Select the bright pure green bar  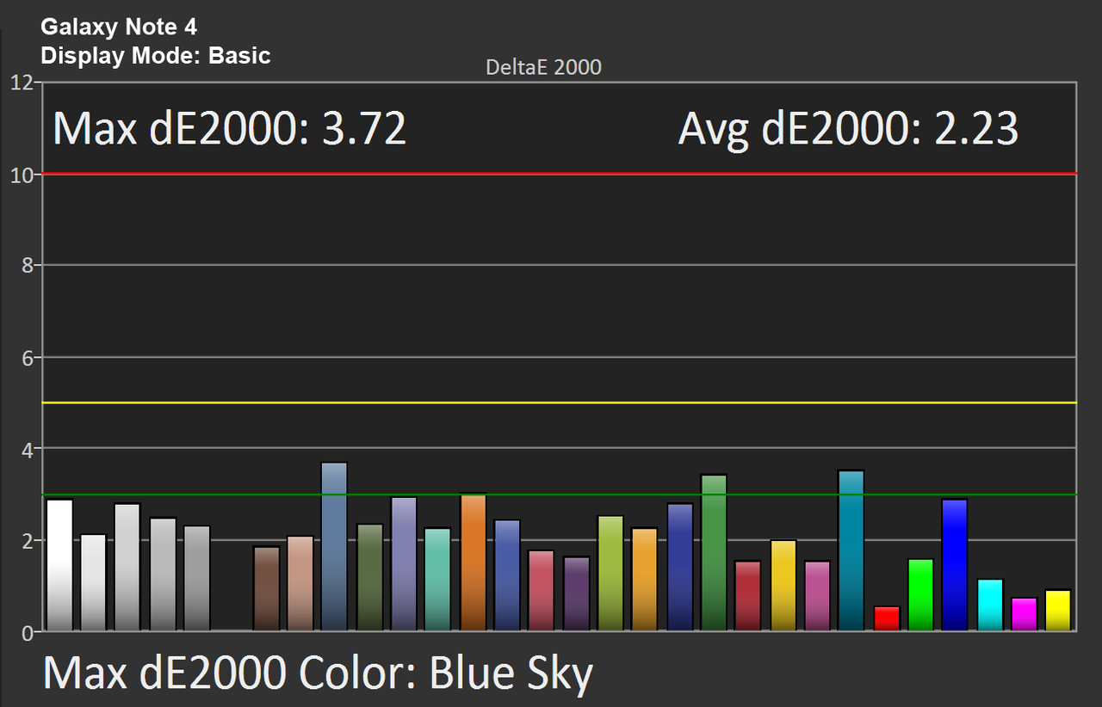[x=921, y=595]
